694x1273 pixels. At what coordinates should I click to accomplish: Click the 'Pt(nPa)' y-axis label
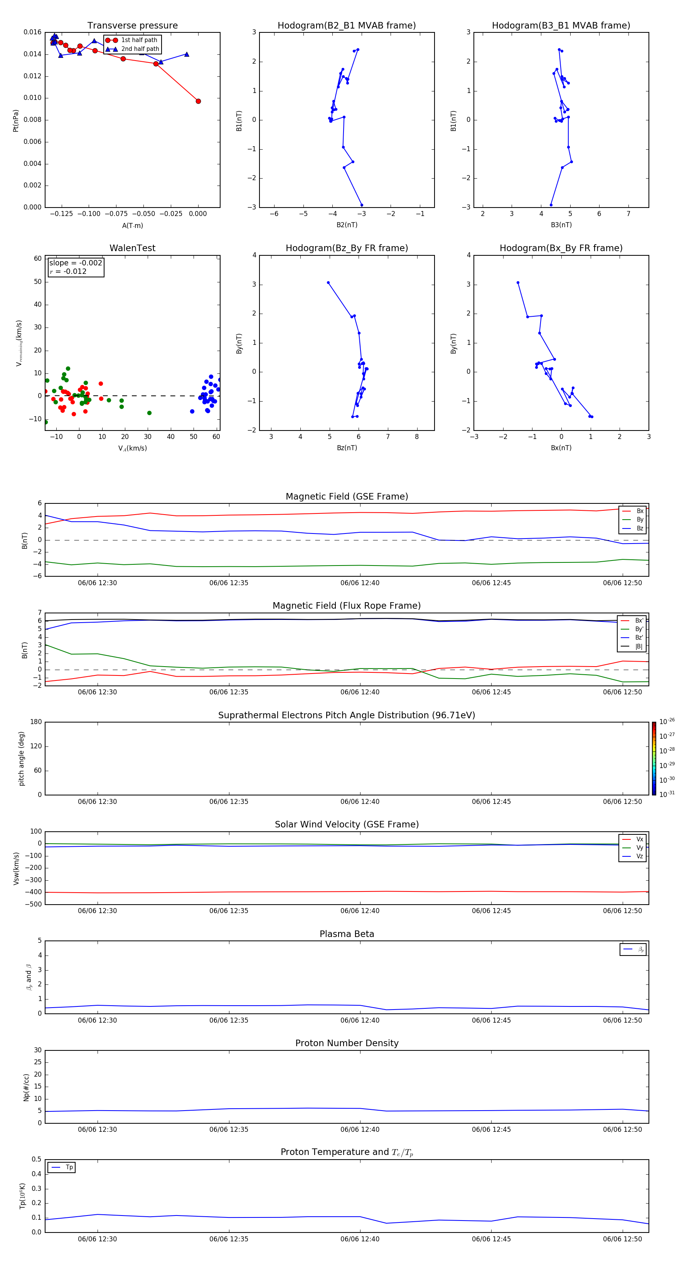[16, 121]
